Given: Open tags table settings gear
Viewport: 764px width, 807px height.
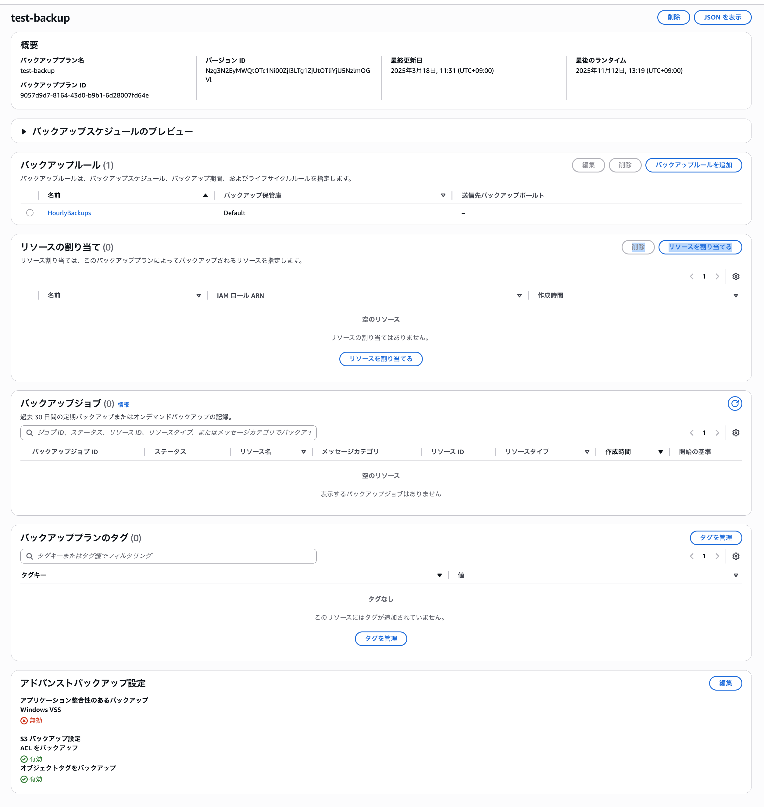Looking at the screenshot, I should point(735,556).
